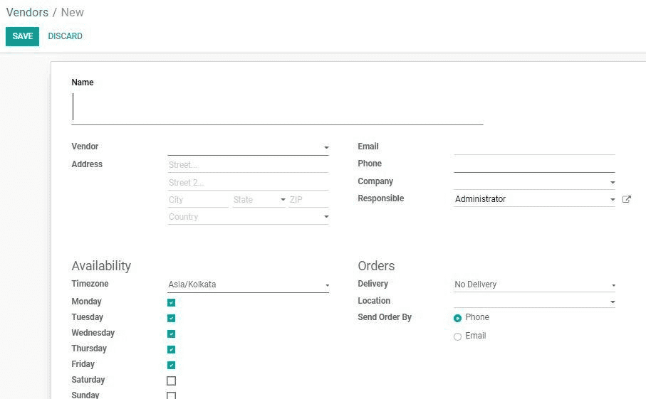Image resolution: width=646 pixels, height=399 pixels.
Task: Click the Availability section heading
Action: pyautogui.click(x=101, y=266)
